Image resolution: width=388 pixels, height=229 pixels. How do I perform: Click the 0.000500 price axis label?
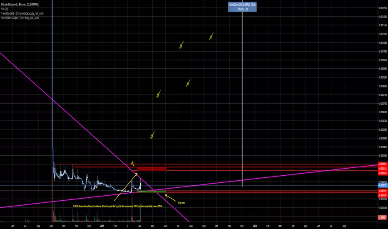pyautogui.click(x=383, y=138)
